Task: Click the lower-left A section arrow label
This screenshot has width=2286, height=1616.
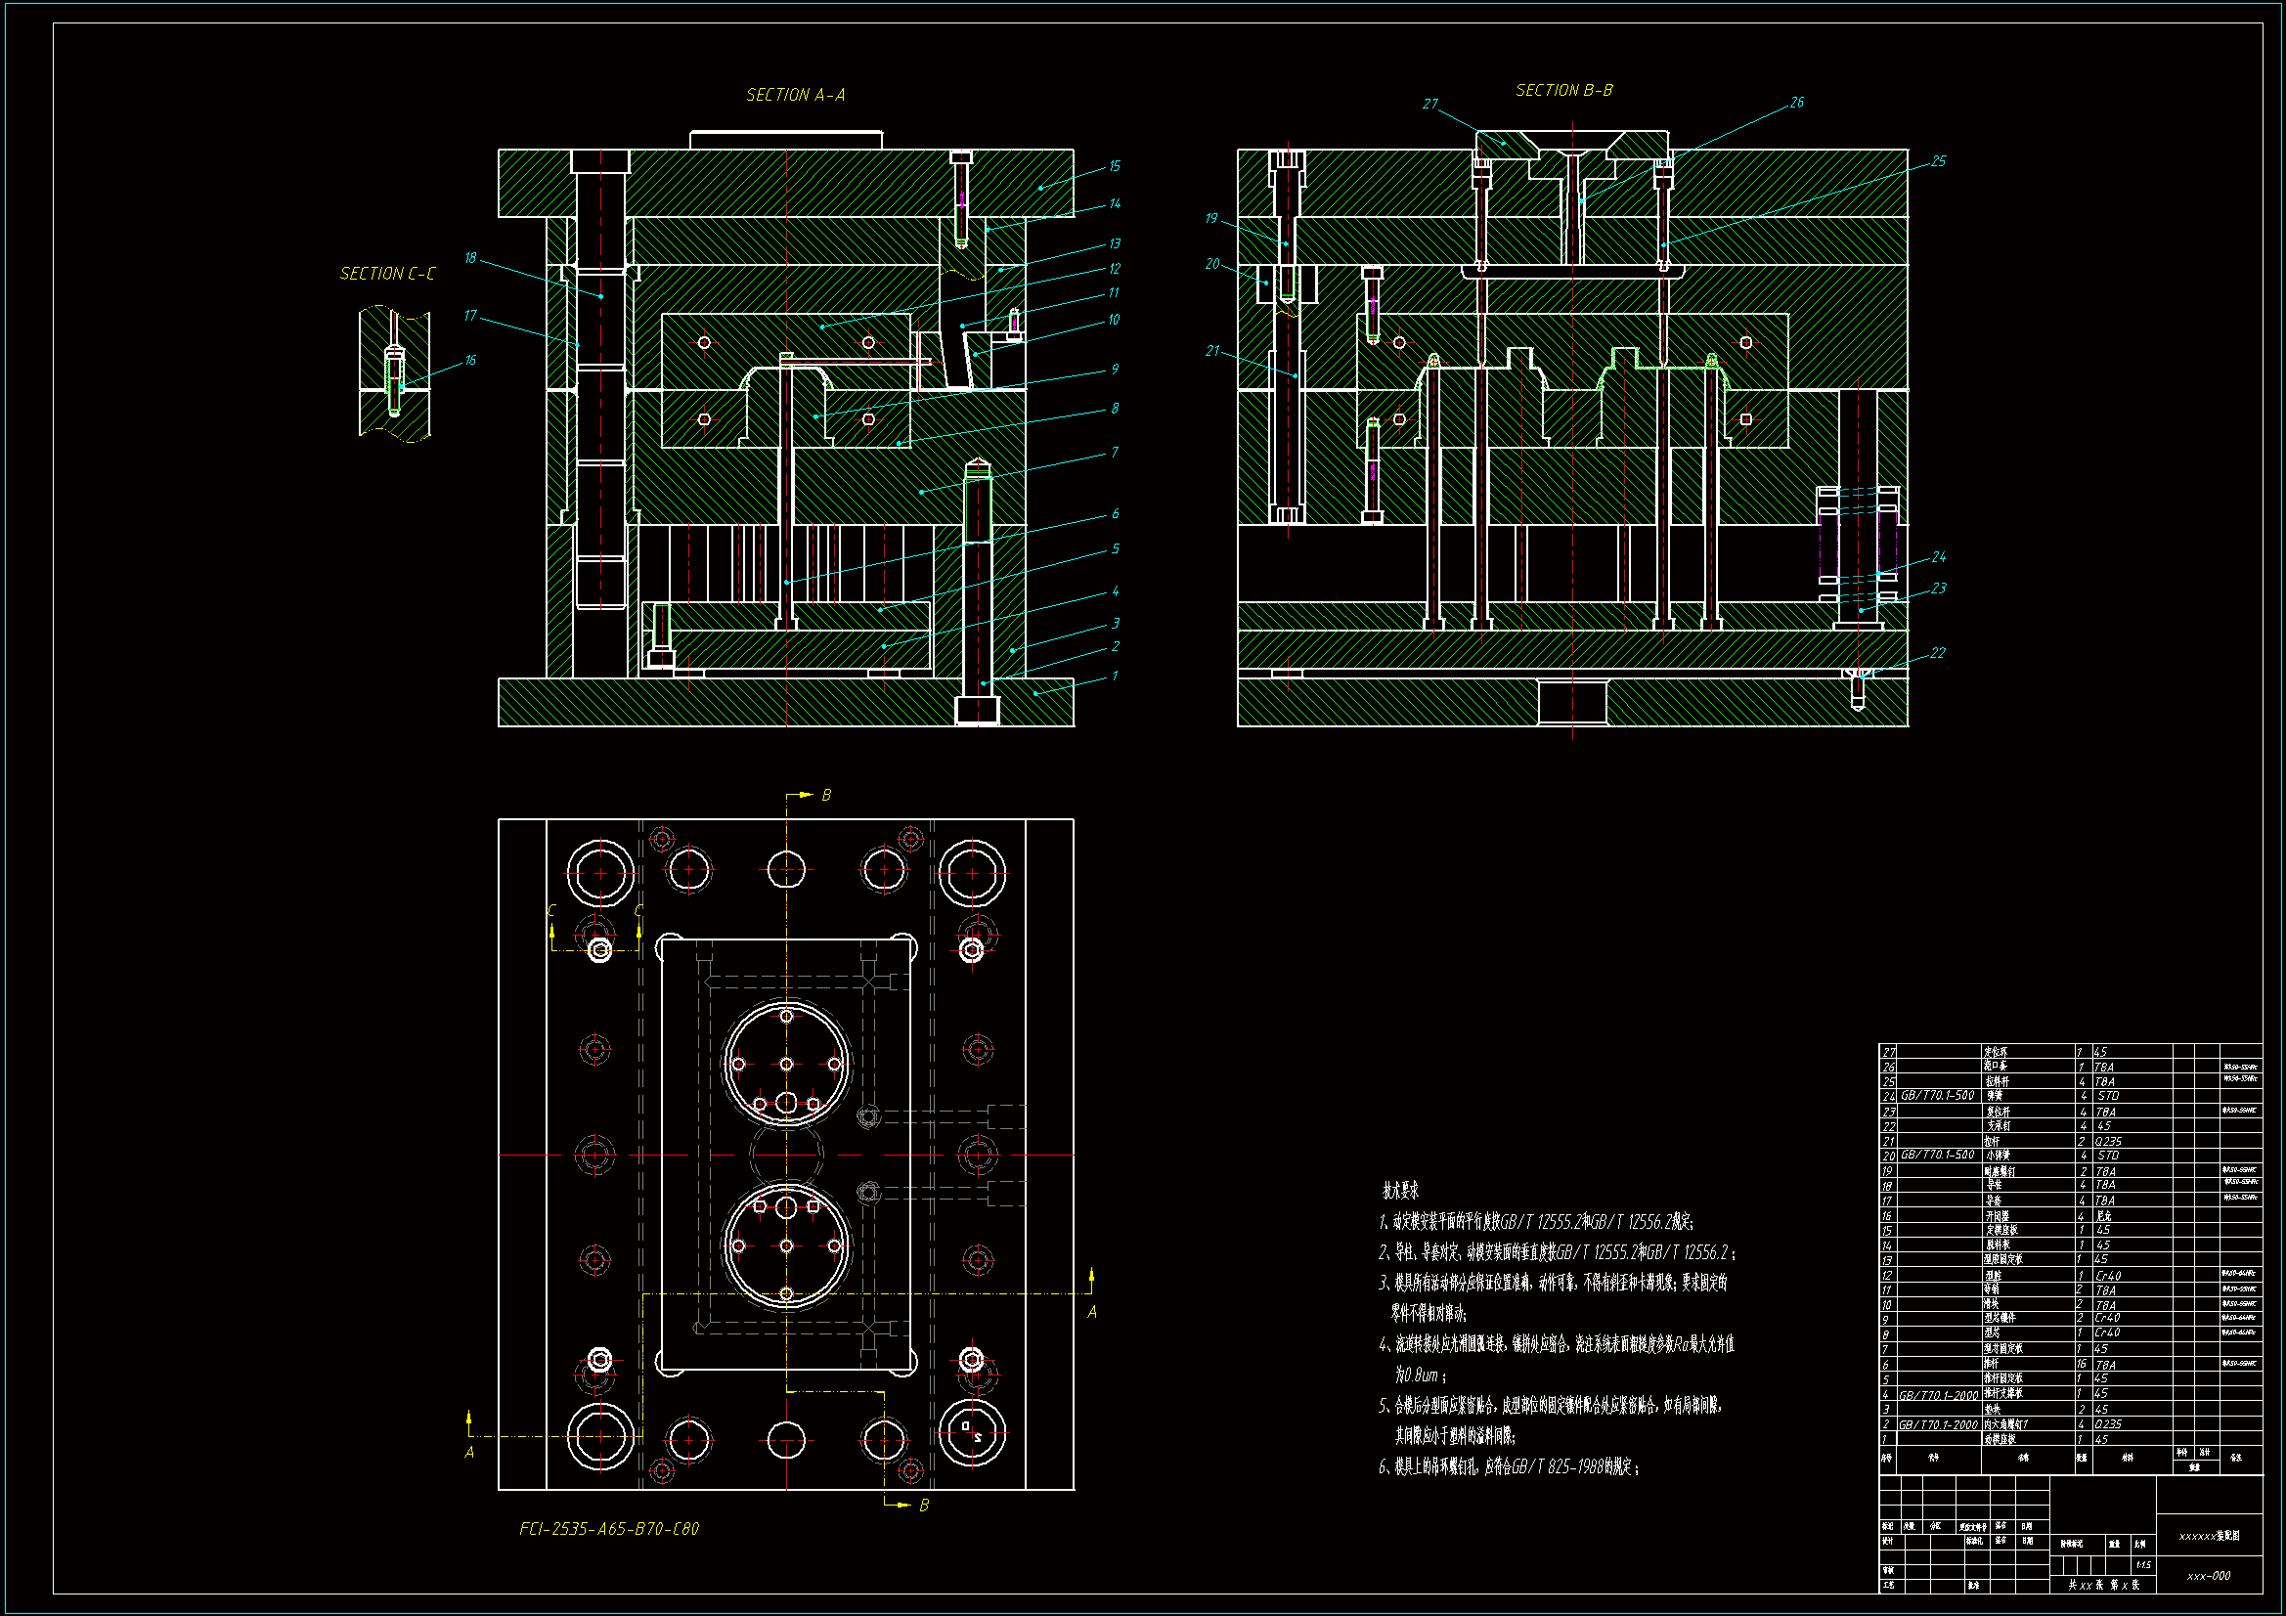Action: pos(469,1453)
